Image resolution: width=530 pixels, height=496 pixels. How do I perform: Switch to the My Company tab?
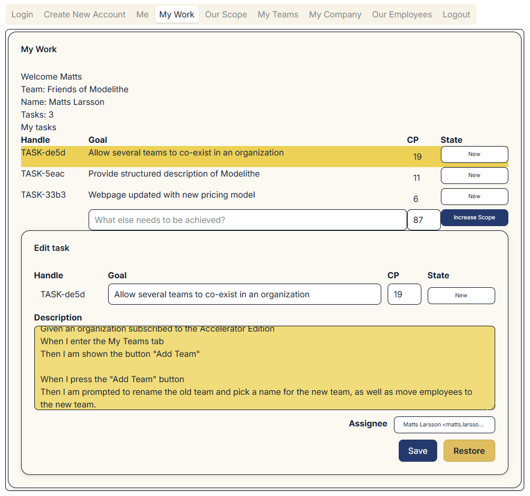(335, 14)
